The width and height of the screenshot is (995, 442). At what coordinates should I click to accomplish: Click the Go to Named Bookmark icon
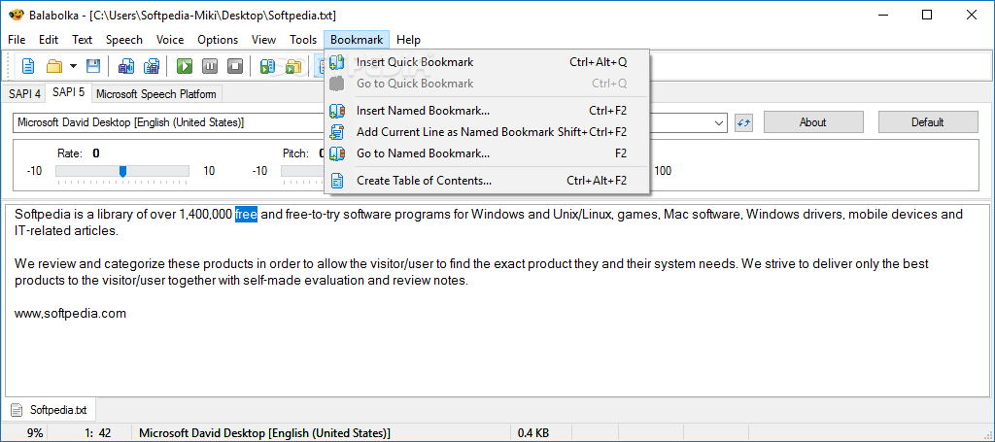pyautogui.click(x=337, y=153)
